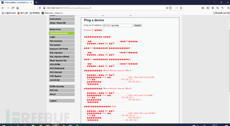The height and width of the screenshot is (126, 230).
Task: Open the page actions three-dot menu
Action: coord(177,8)
